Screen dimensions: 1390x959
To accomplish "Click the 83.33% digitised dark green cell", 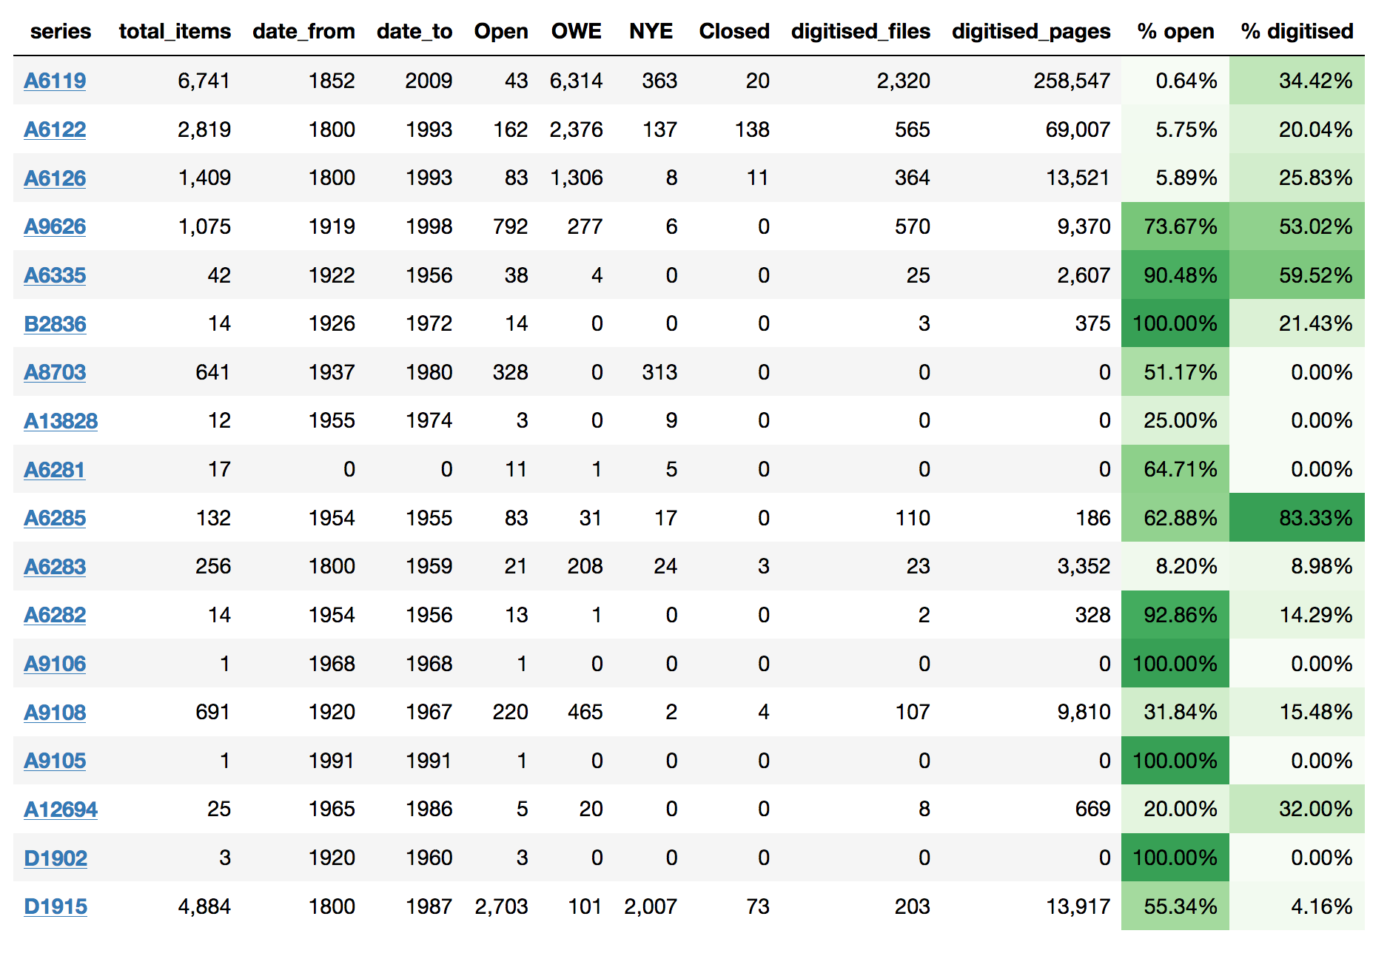I will coord(1297,517).
